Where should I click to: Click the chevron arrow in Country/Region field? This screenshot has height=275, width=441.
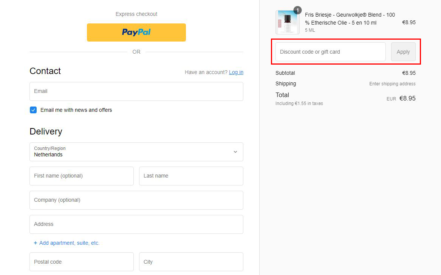tap(235, 152)
